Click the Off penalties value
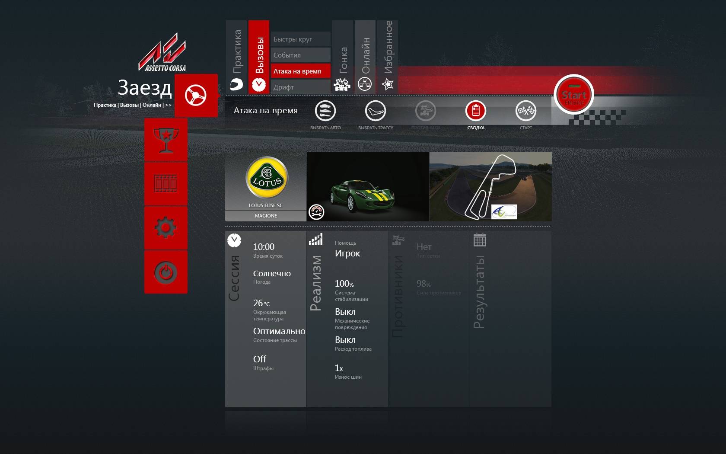 point(260,359)
